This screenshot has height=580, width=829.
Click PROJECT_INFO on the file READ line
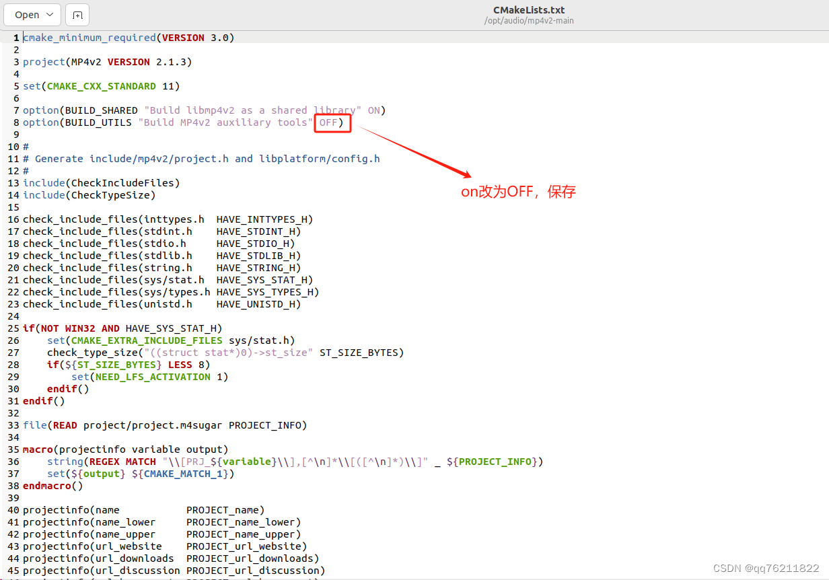266,425
